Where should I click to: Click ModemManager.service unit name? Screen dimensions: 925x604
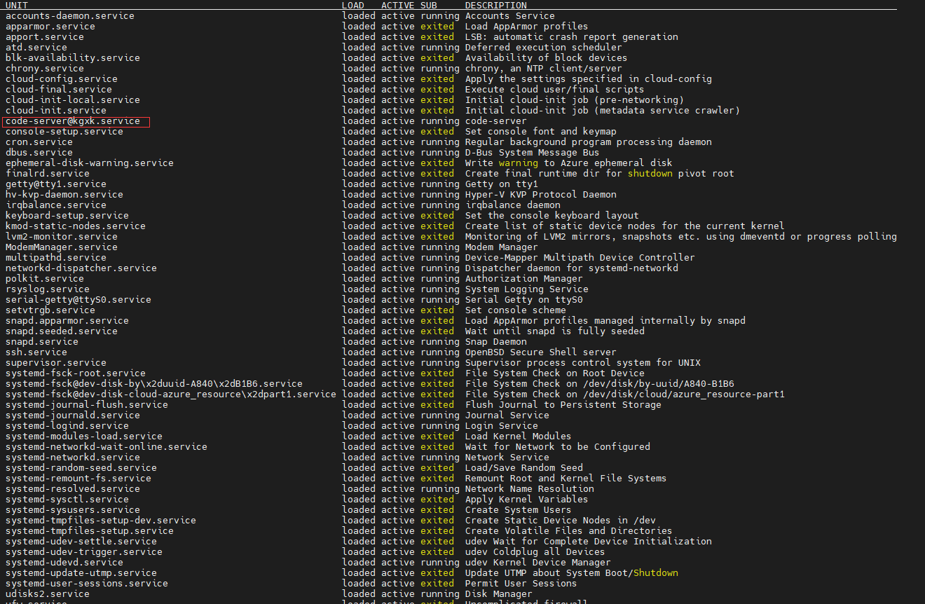tap(62, 247)
